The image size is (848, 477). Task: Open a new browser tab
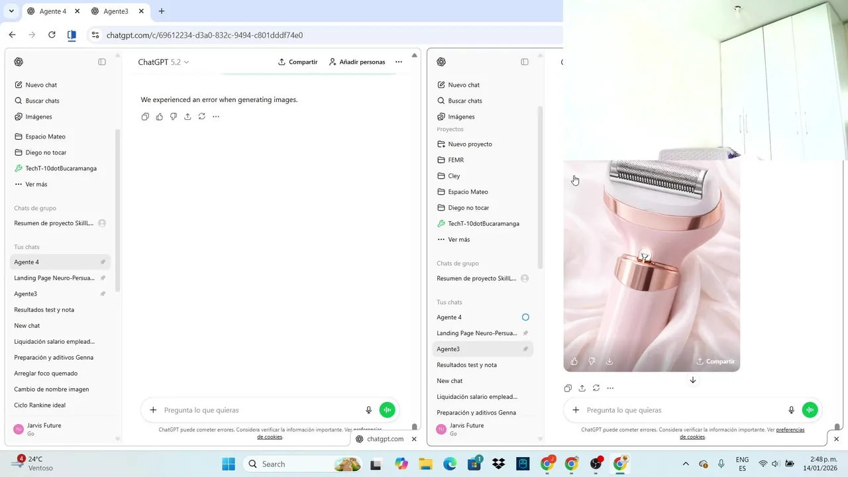[162, 11]
